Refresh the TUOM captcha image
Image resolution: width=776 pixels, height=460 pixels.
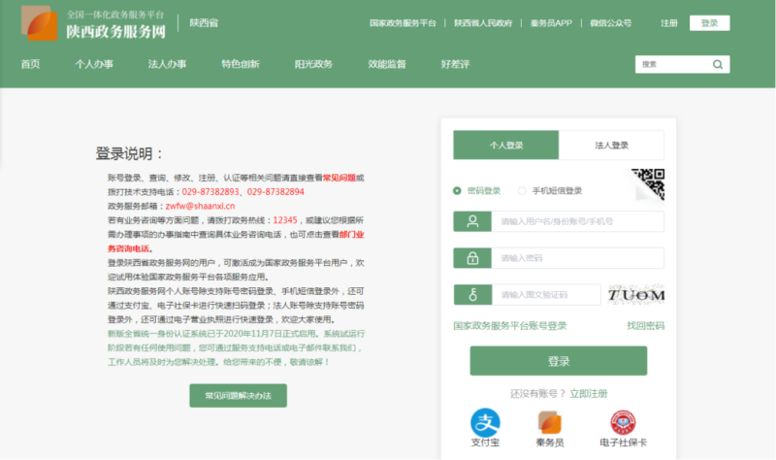[x=636, y=295]
